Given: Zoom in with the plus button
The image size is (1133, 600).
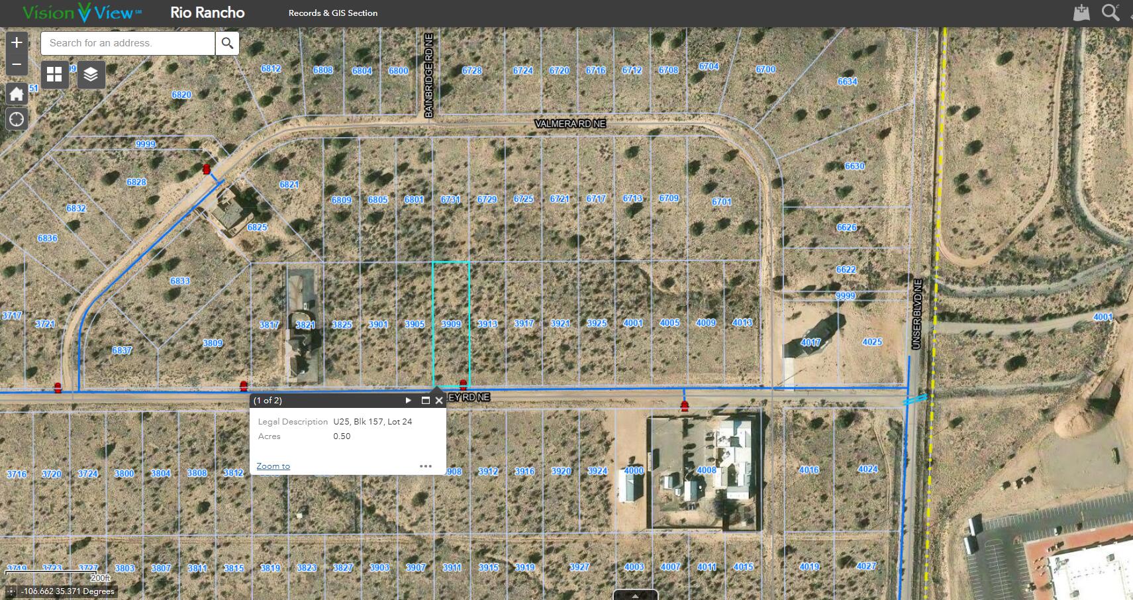Looking at the screenshot, I should click(17, 42).
